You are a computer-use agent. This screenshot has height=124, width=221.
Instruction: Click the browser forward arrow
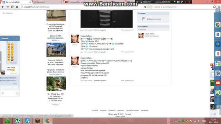click(x=8, y=7)
